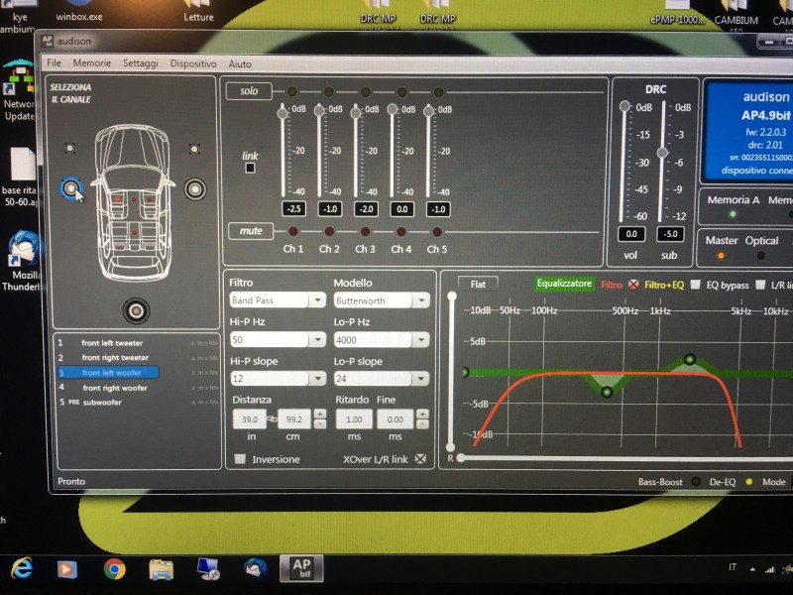Expand the Hi-P slope dropdown
This screenshot has height=595, width=793.
[x=317, y=379]
